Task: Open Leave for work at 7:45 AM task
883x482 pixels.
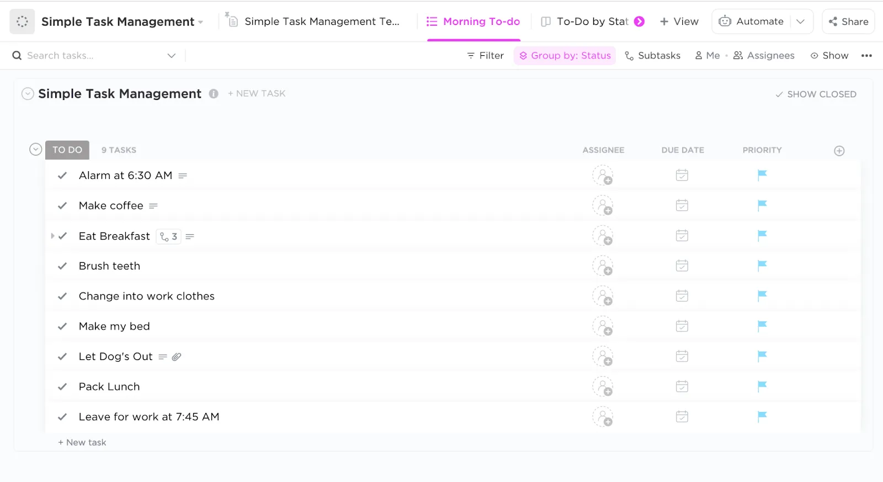Action: [x=149, y=417]
